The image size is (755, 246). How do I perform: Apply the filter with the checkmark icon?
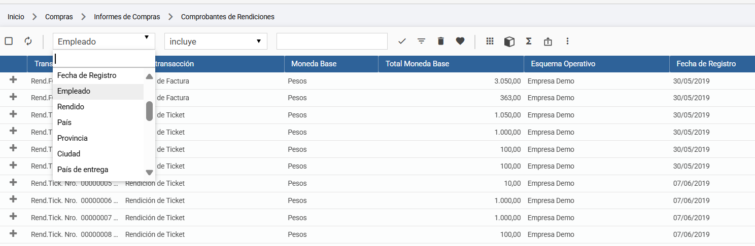coord(402,42)
